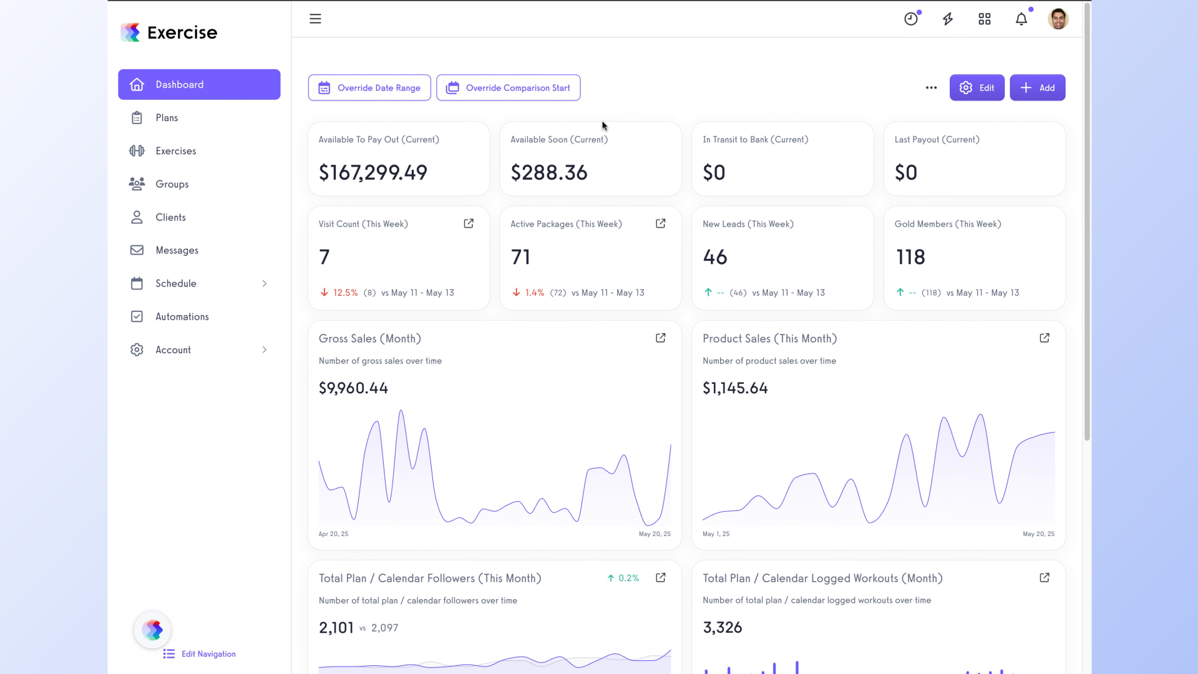Click the lightning bolt quick actions icon

point(948,19)
